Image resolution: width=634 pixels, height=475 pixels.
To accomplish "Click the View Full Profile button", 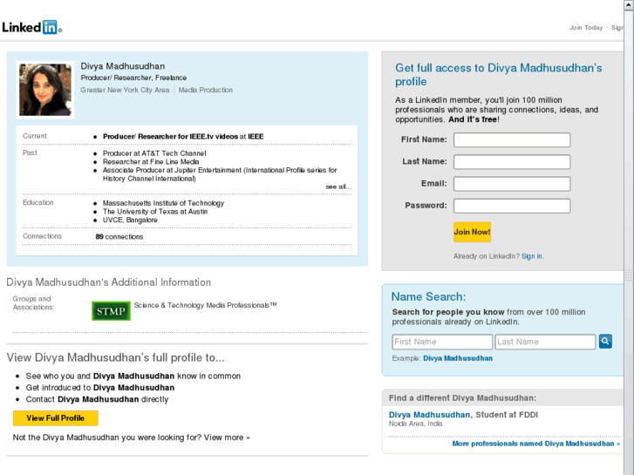I will click(56, 418).
